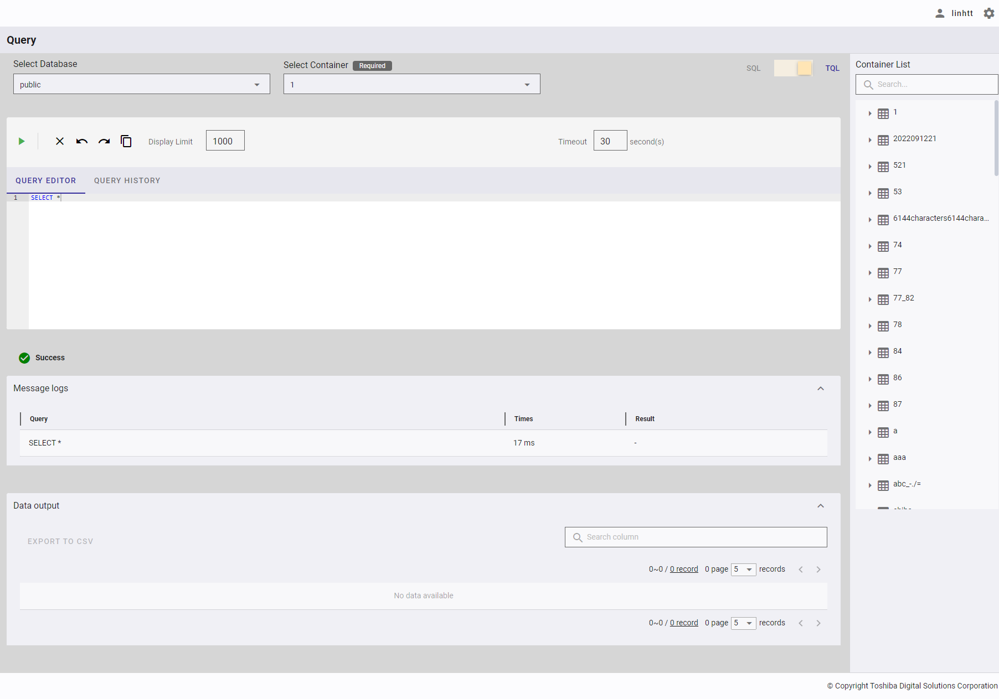Copy the query using the copy icon
The image size is (999, 699).
(x=126, y=142)
